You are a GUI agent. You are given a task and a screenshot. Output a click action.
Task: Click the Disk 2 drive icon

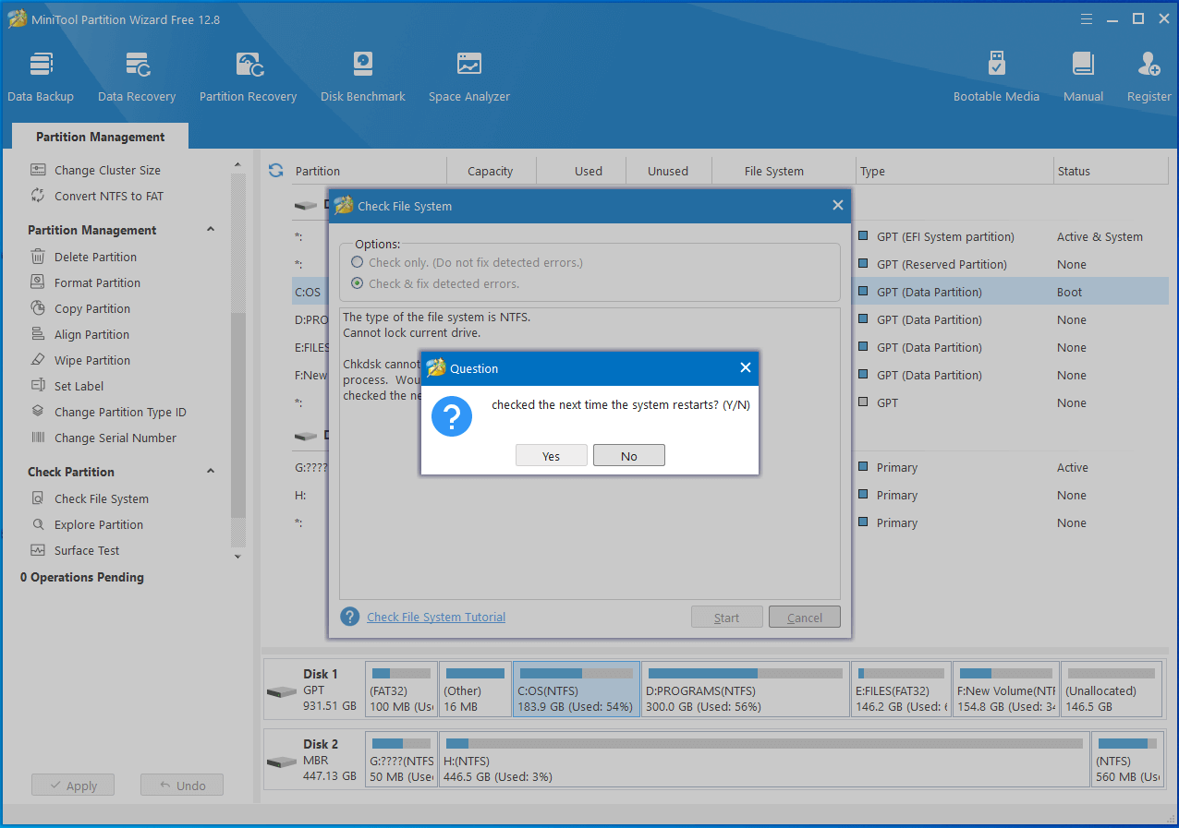pyautogui.click(x=281, y=762)
